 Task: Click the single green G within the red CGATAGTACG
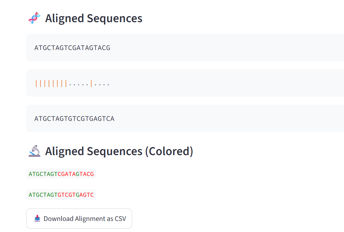coord(77,174)
